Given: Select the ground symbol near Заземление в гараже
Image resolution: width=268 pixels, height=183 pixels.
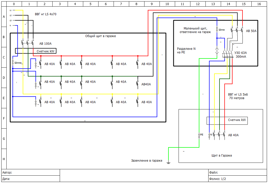Looking at the screenshot, I should tap(168, 162).
